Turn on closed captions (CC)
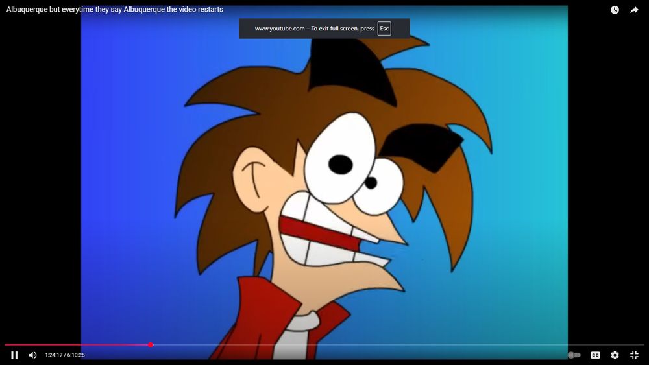The width and height of the screenshot is (649, 365). [595, 355]
